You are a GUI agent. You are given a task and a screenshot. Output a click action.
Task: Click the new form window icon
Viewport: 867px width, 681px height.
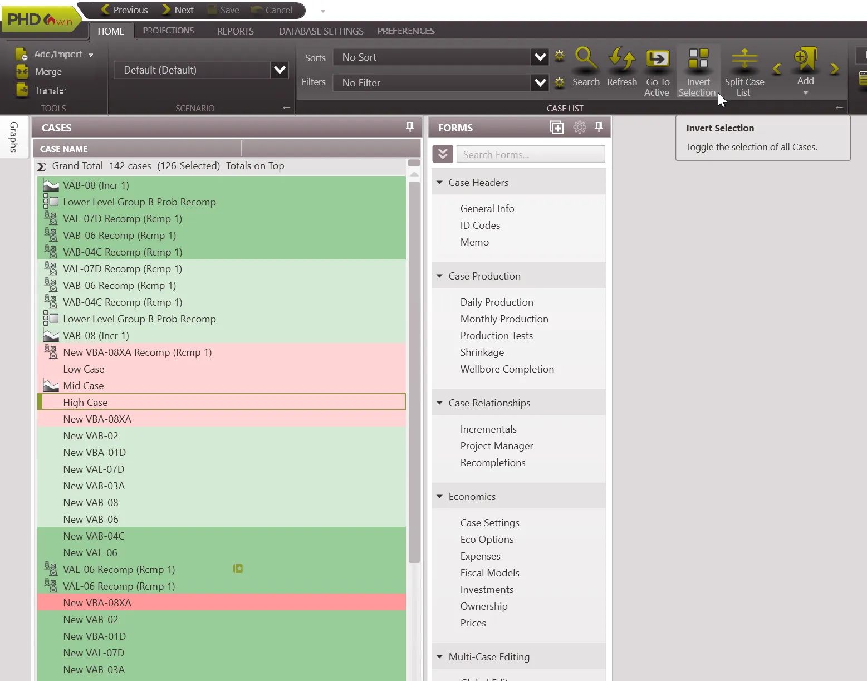(556, 128)
